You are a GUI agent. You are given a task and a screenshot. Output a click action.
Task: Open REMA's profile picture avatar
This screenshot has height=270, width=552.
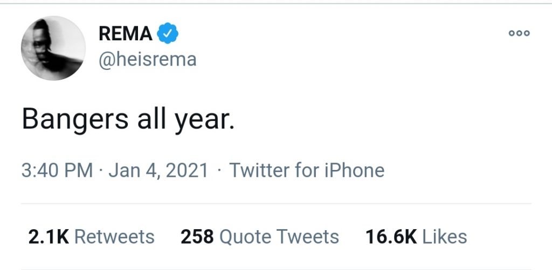coord(53,48)
